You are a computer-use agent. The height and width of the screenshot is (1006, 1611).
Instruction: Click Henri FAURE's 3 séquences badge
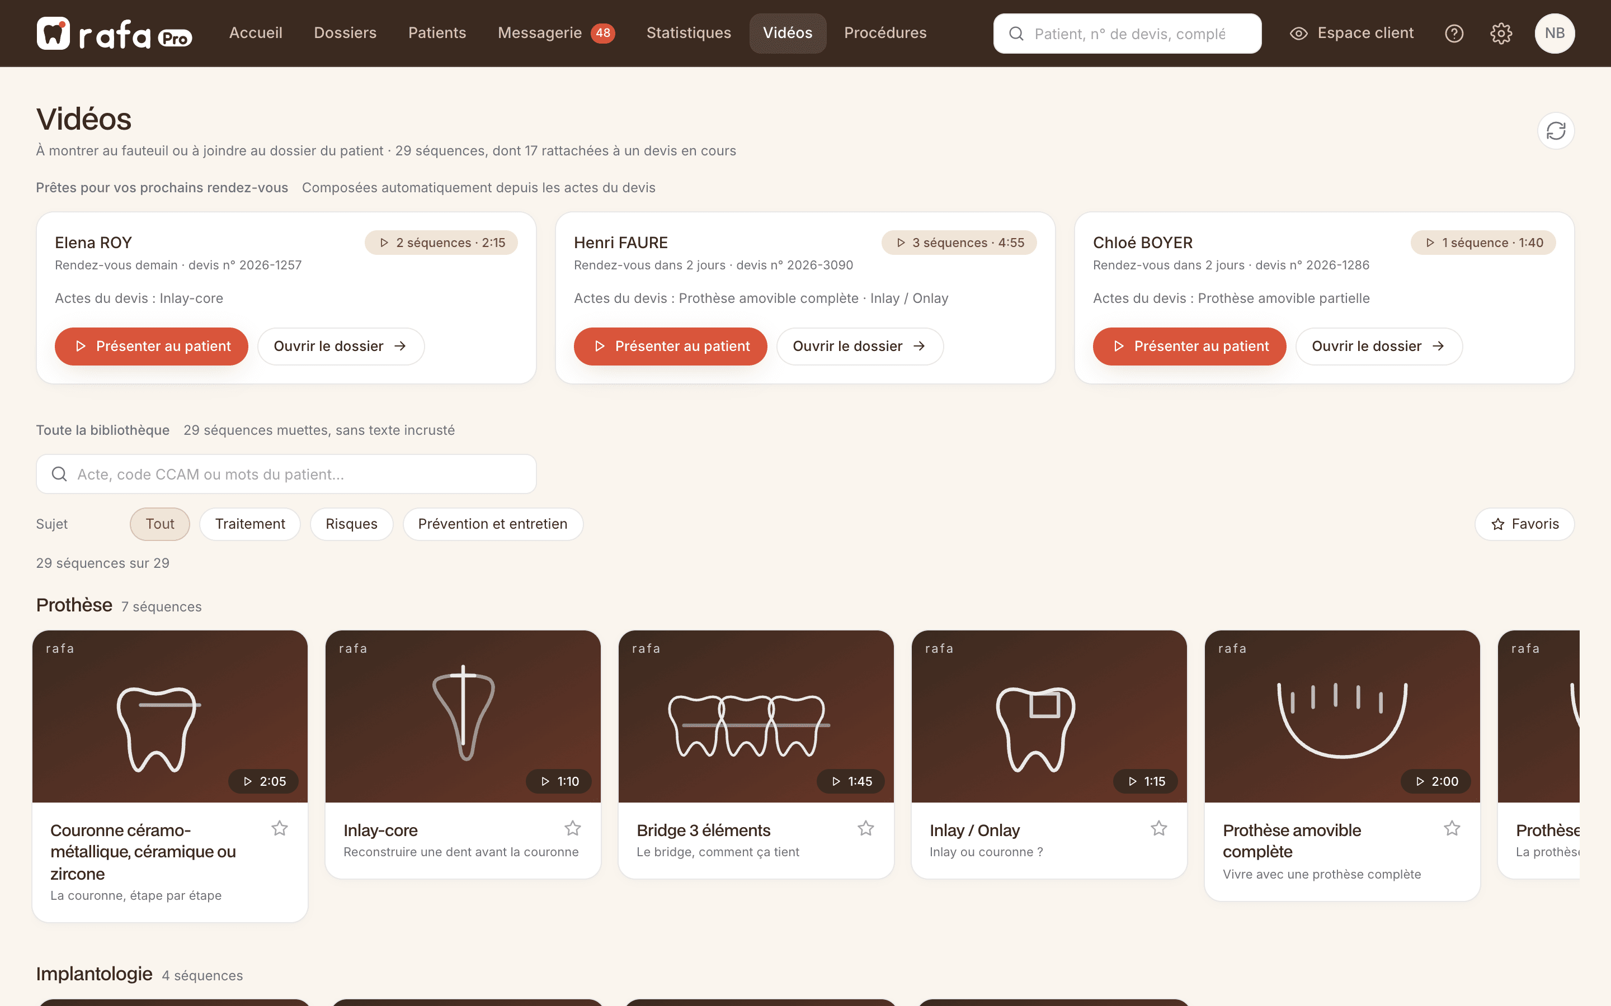click(x=959, y=243)
